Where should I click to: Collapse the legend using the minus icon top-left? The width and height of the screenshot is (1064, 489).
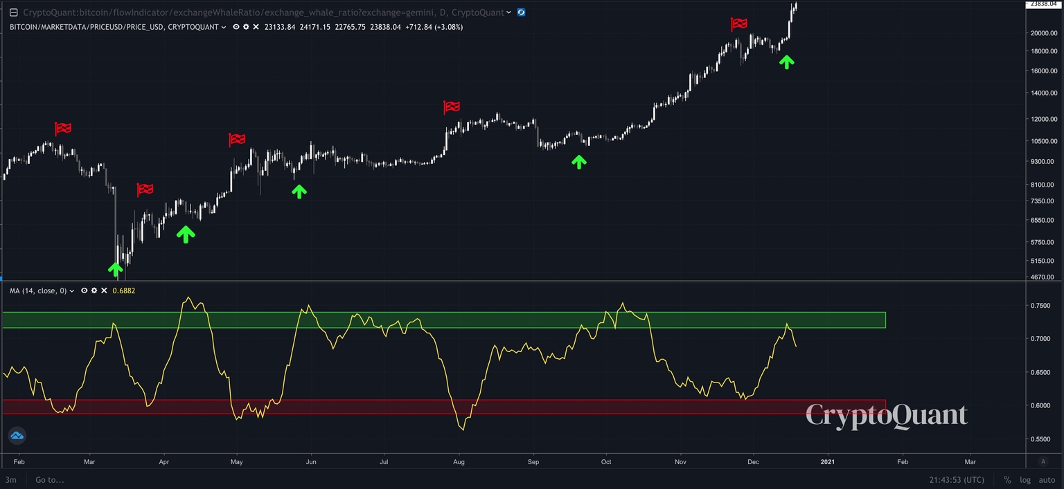[x=13, y=12]
